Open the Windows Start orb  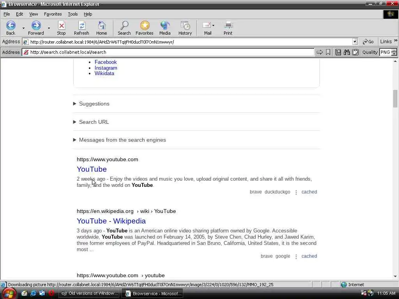pos(9,294)
